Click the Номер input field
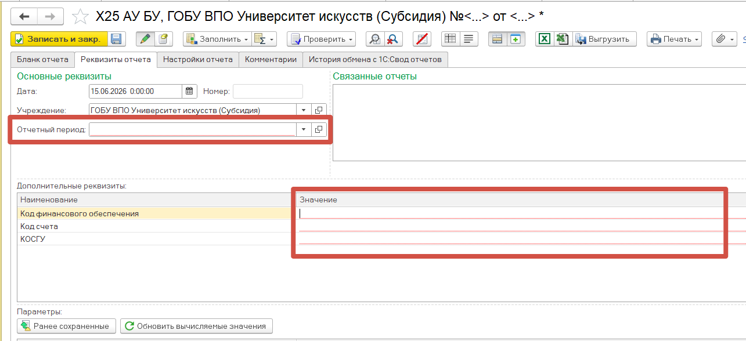 (x=268, y=91)
